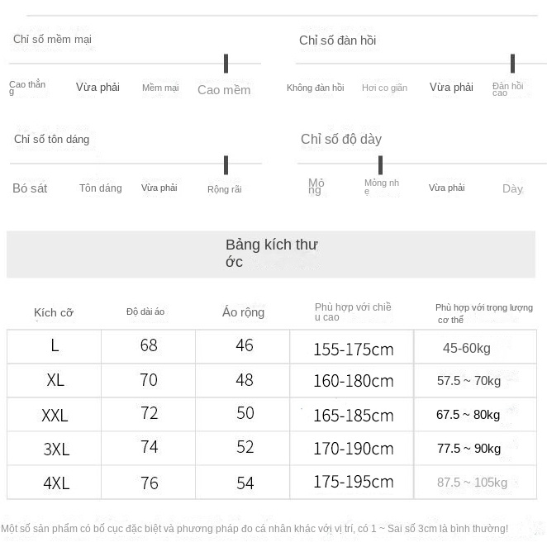Screen dimensions: 547x547
Task: Select the 'Không đàn hồi' elasticity label
Action: coord(316,88)
